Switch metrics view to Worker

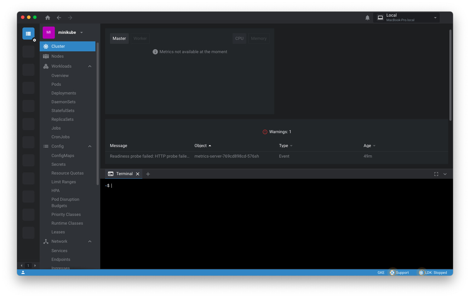tap(140, 38)
